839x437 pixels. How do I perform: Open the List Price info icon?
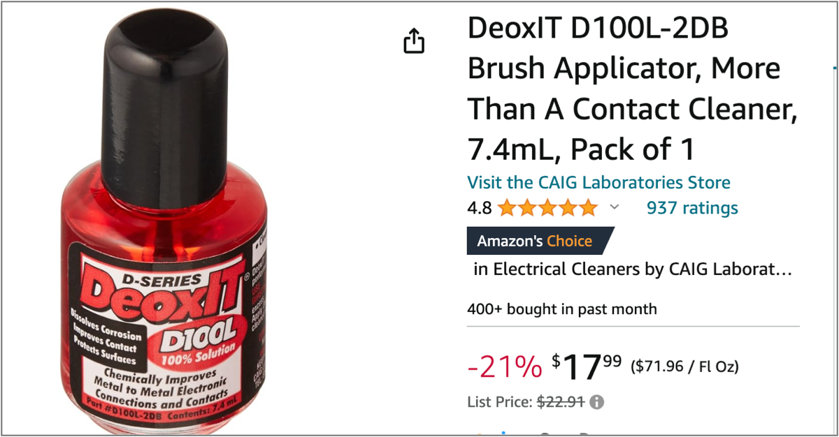tap(596, 403)
